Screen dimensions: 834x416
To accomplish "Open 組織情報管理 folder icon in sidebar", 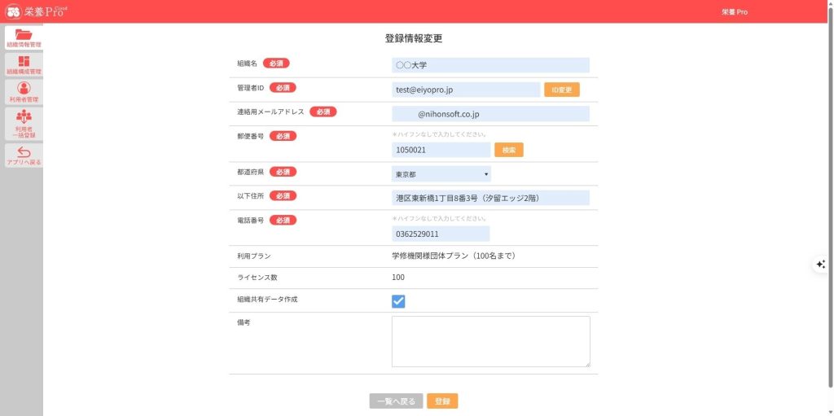I will pos(24,37).
